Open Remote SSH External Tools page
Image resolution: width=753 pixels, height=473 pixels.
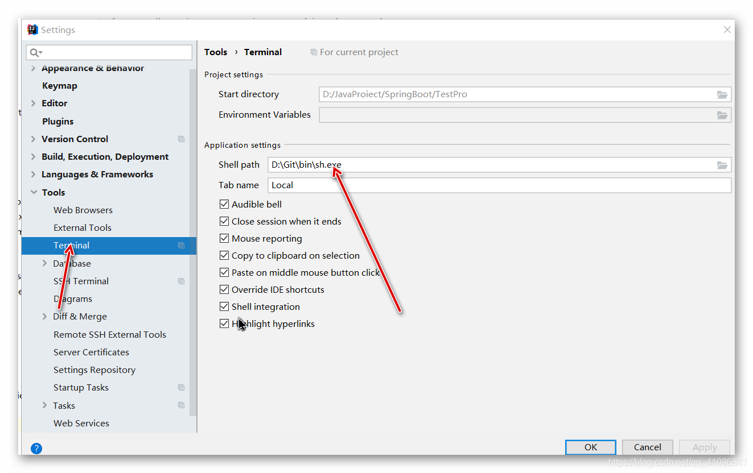110,334
